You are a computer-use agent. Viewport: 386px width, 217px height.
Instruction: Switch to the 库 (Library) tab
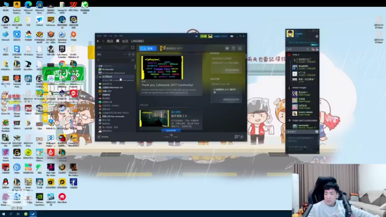pyautogui.click(x=118, y=41)
